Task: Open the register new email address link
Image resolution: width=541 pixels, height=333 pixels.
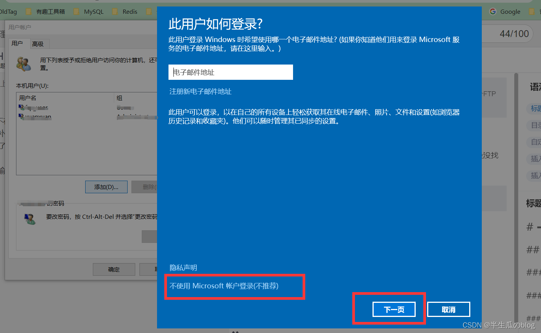Action: 201,91
